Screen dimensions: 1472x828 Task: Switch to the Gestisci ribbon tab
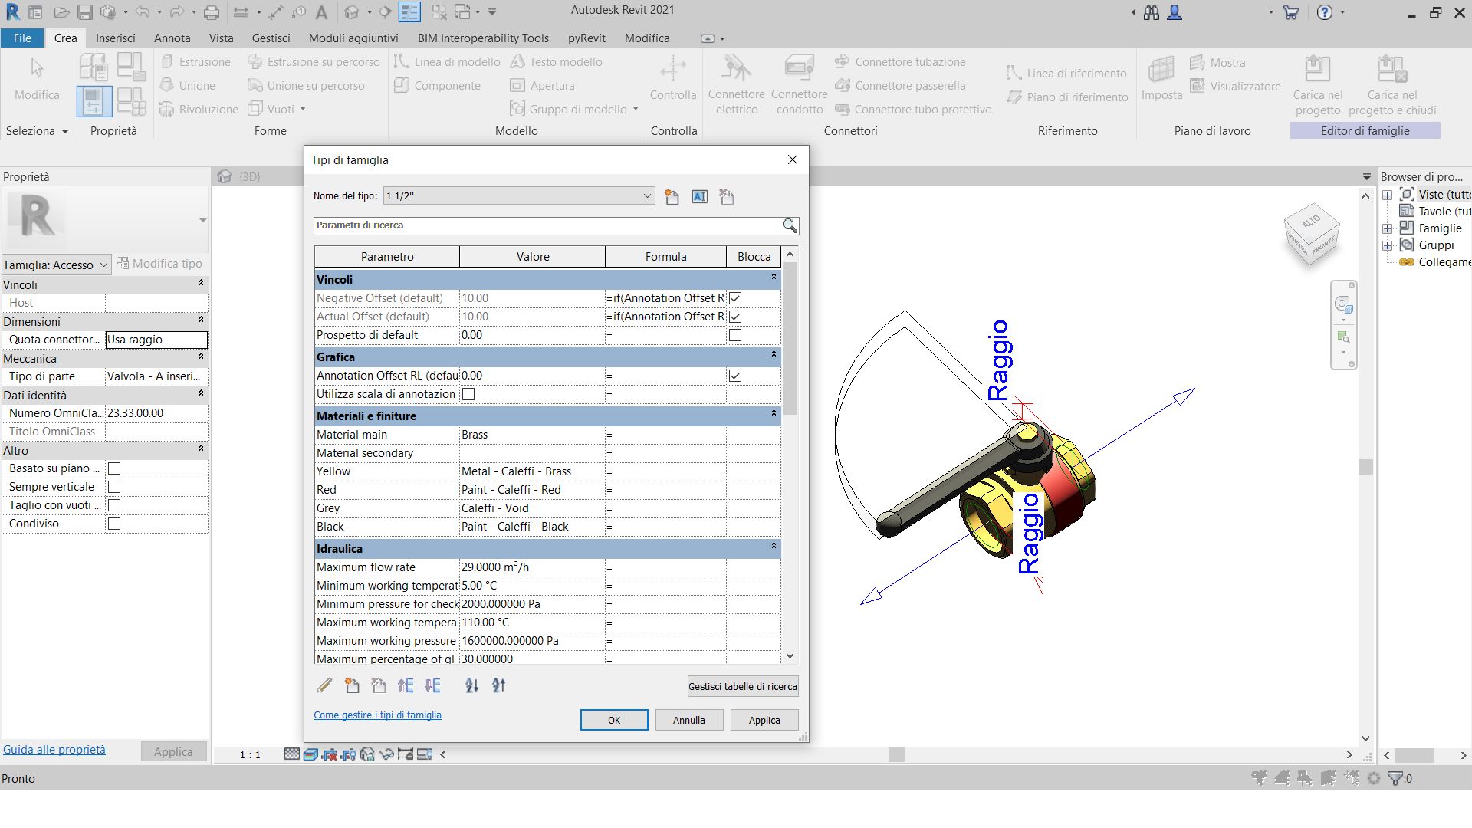click(271, 38)
